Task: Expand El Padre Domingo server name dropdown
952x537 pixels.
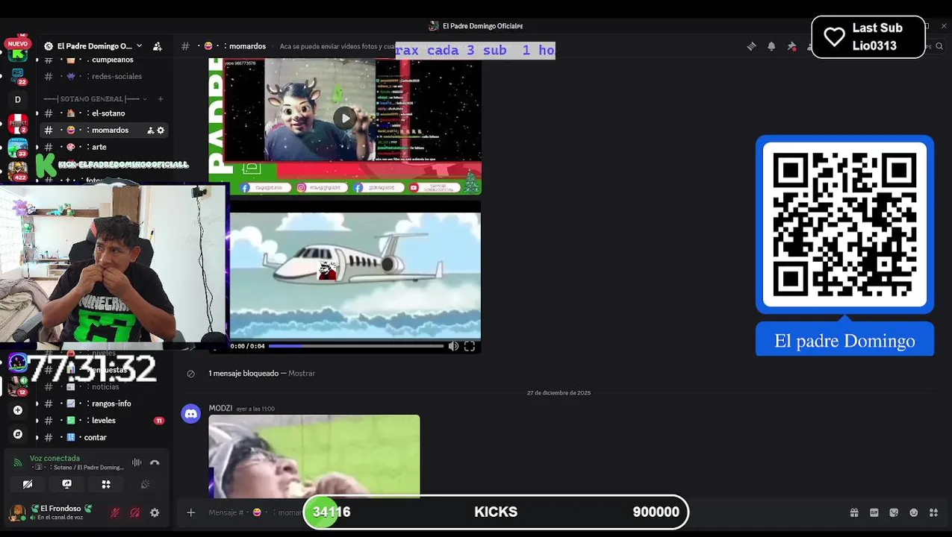Action: click(139, 46)
